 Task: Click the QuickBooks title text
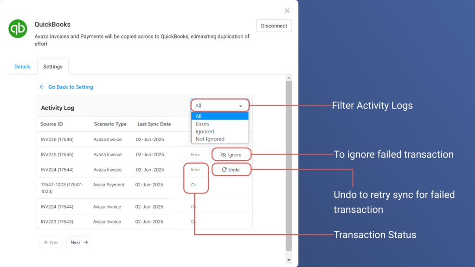click(x=52, y=25)
